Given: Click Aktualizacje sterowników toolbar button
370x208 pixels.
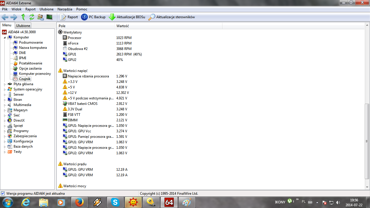Looking at the screenshot, I should point(172,17).
